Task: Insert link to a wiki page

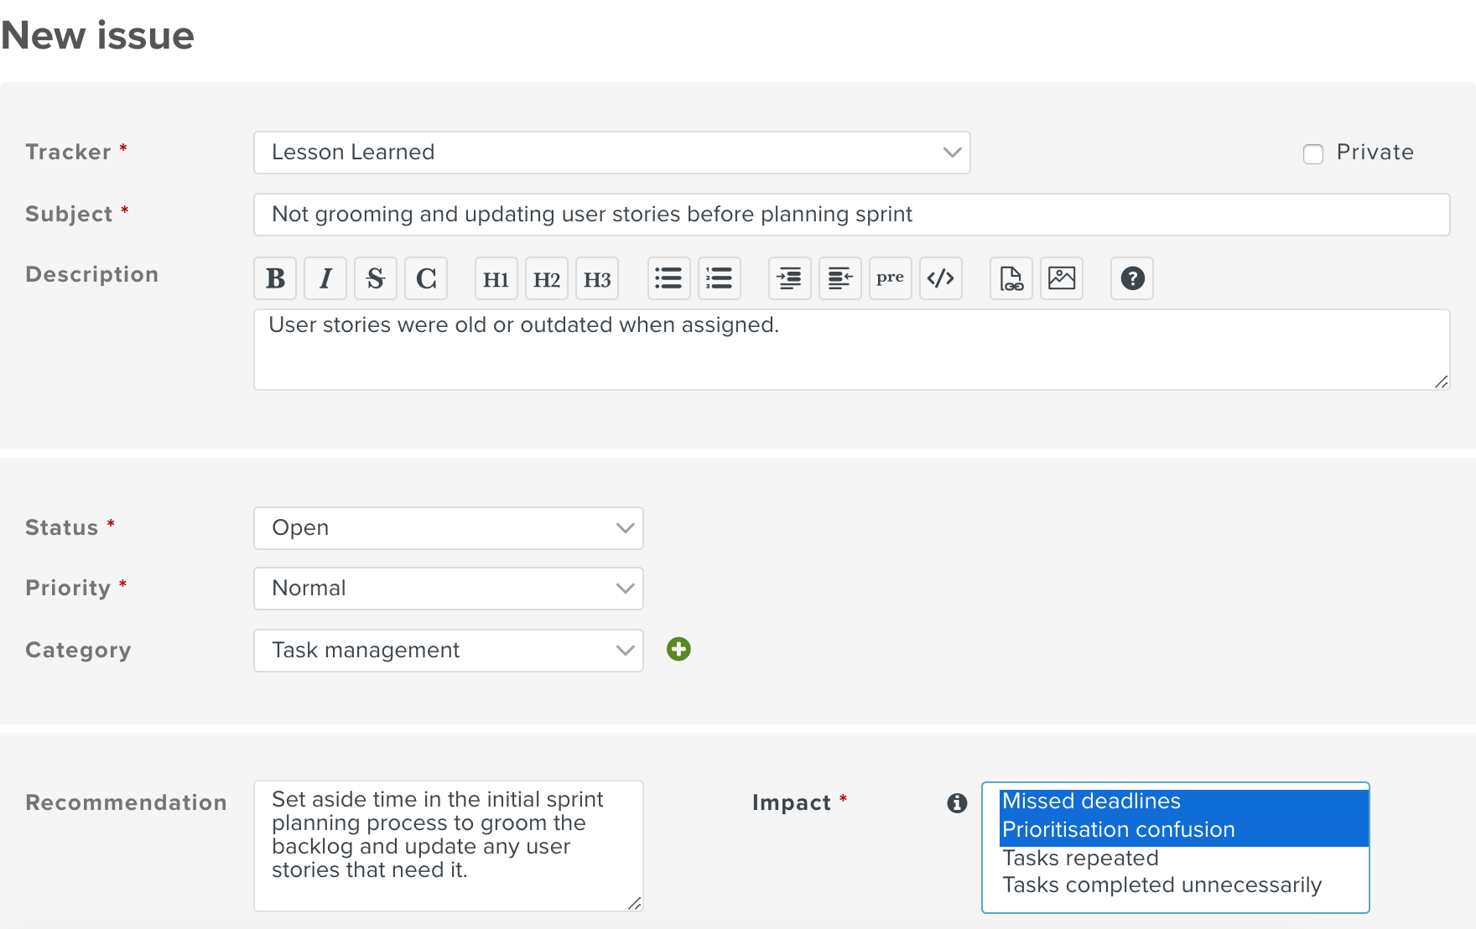Action: click(x=1011, y=278)
